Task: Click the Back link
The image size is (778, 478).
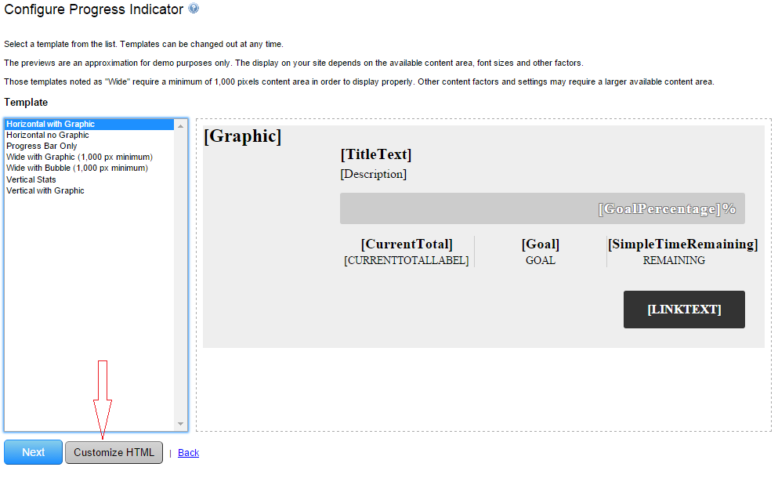Action: pos(188,452)
